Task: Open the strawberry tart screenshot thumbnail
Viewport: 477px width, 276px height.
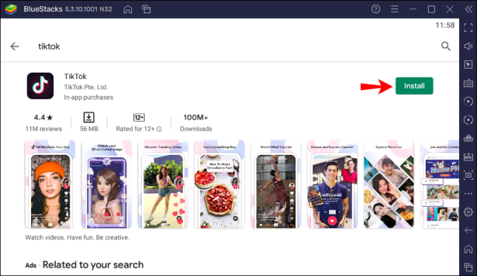Action: point(219,184)
